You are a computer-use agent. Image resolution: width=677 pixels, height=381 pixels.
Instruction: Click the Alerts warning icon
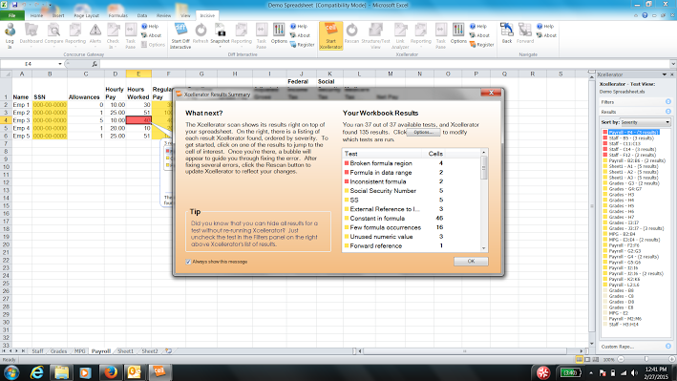coord(95,33)
